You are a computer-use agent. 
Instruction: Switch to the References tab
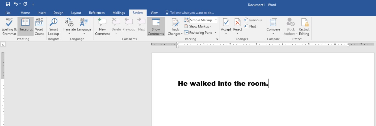97,13
